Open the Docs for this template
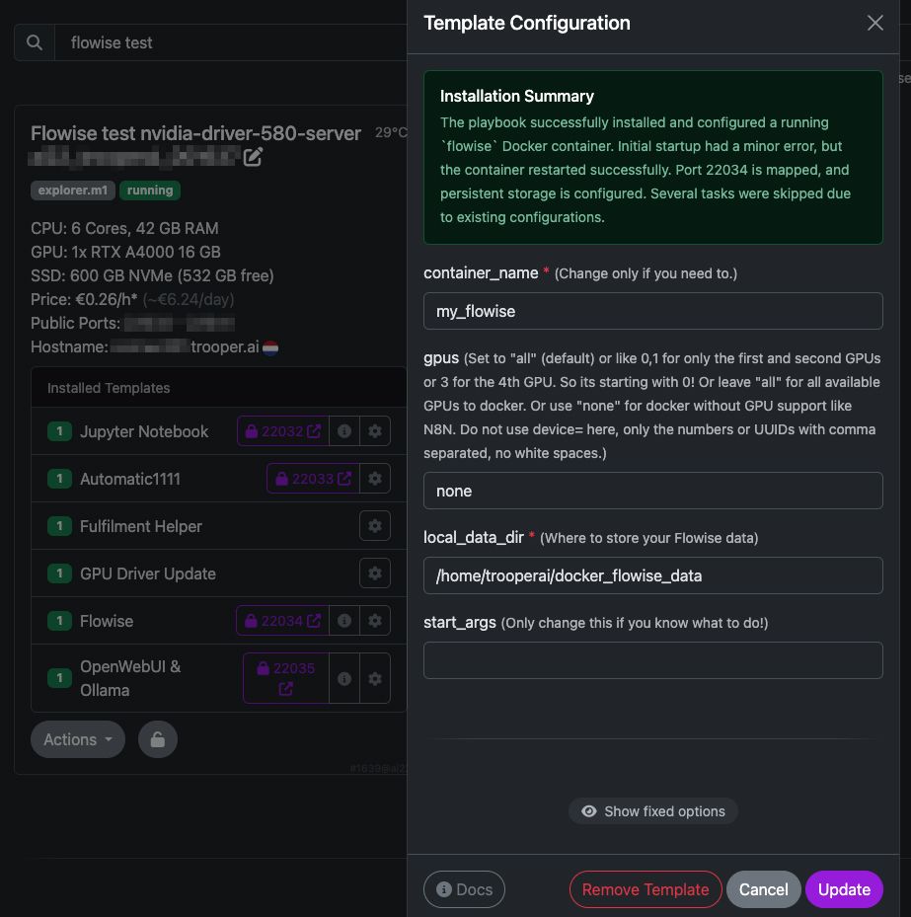This screenshot has height=917, width=911. [464, 888]
